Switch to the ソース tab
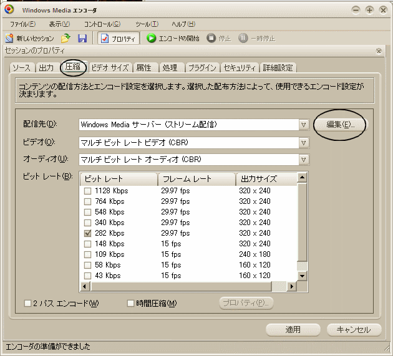The image size is (393, 356). (22, 67)
